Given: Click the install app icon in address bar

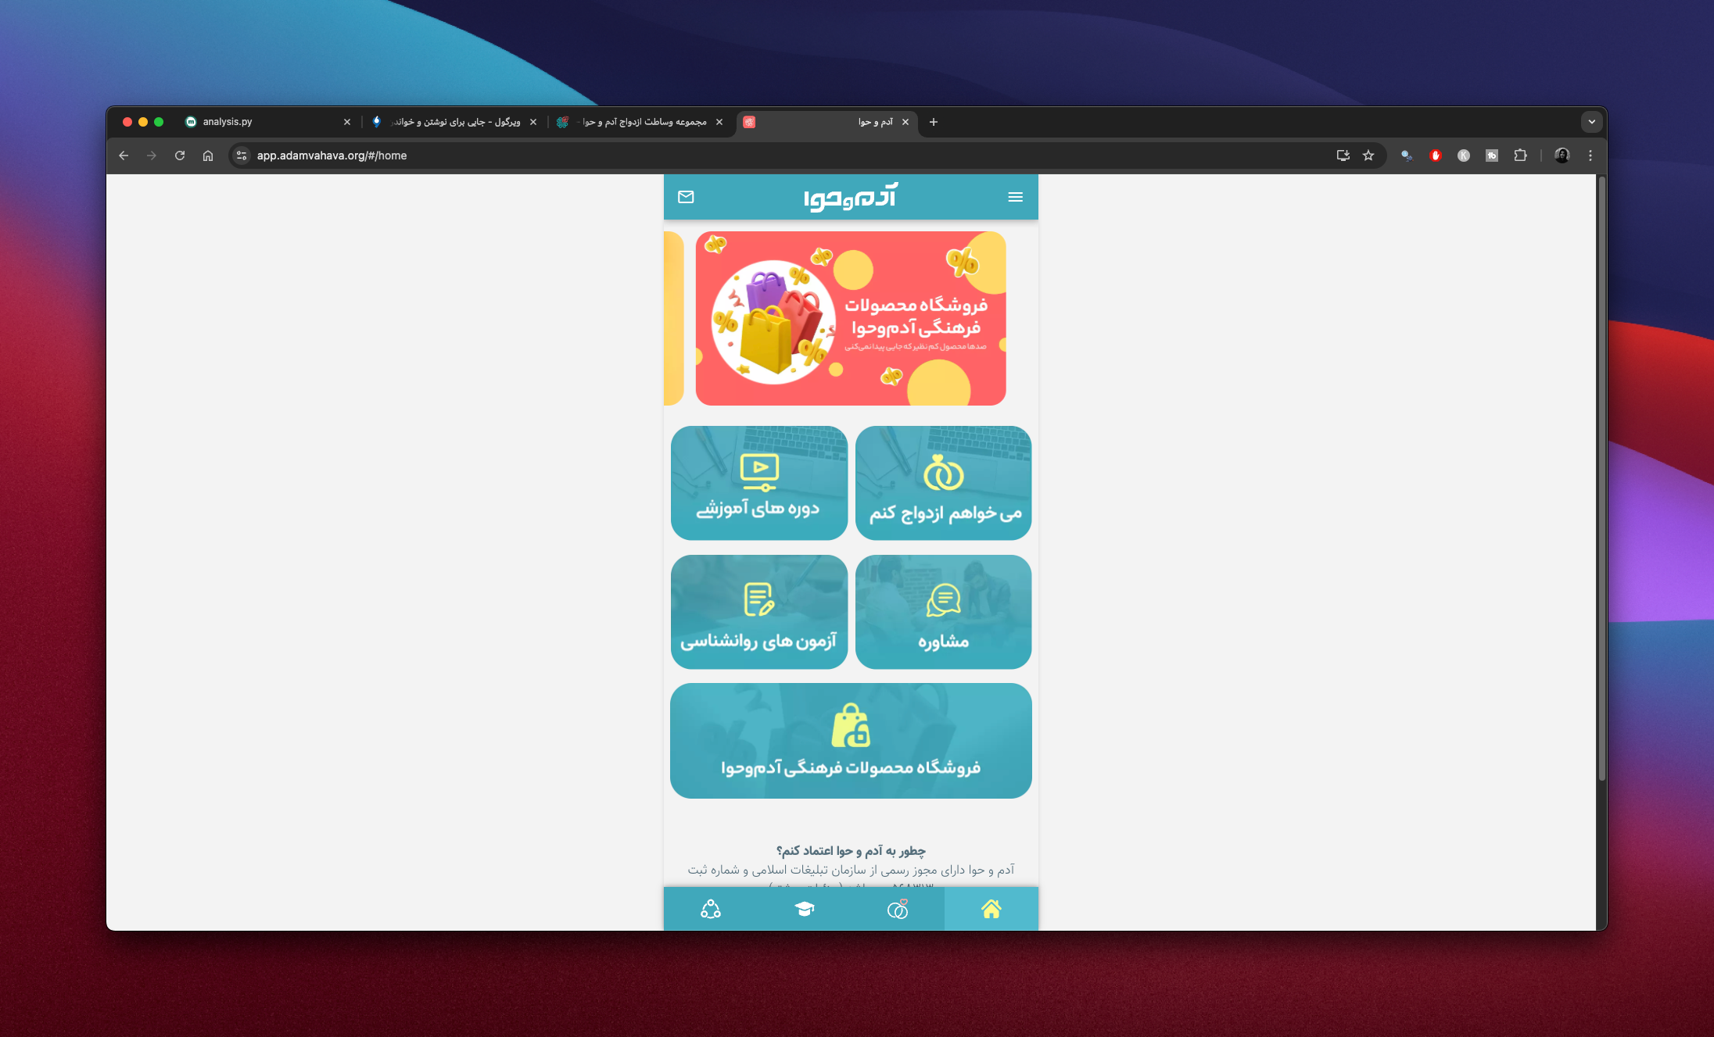Looking at the screenshot, I should tap(1343, 156).
